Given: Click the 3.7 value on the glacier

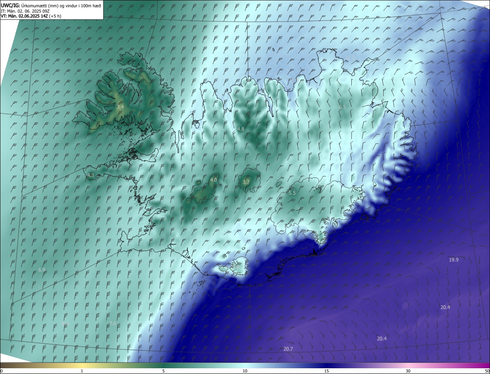Looking at the screenshot, I should tap(246, 182).
